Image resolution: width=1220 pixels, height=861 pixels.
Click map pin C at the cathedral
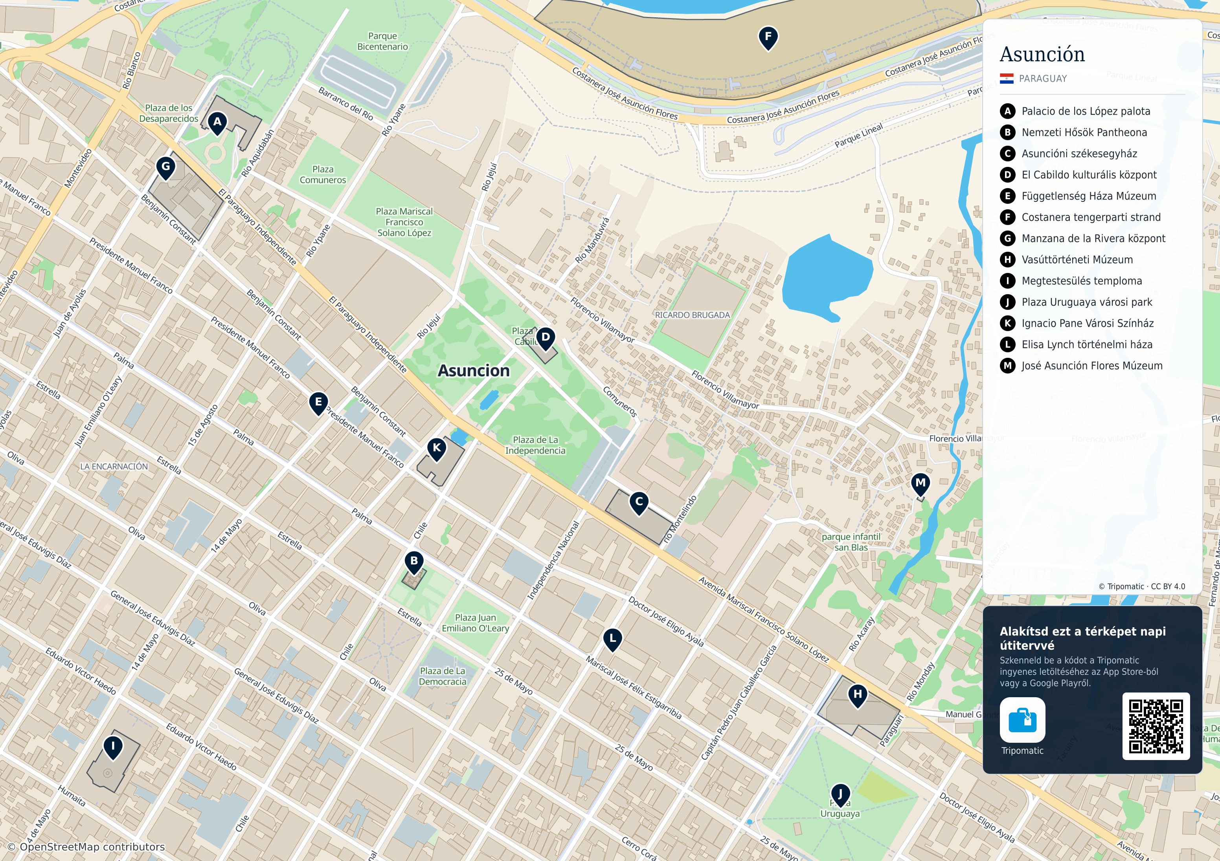pyautogui.click(x=639, y=502)
